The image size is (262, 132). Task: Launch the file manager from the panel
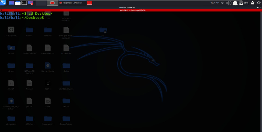click(18, 3)
